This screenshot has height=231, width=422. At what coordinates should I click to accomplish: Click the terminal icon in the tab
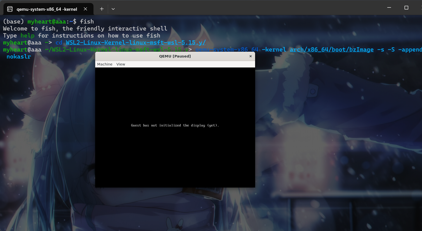click(x=10, y=9)
